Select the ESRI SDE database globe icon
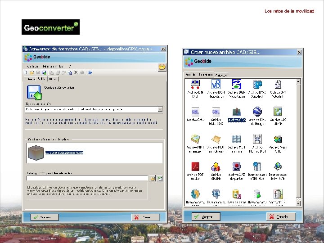The height and width of the screenshot is (243, 324). [x=278, y=167]
